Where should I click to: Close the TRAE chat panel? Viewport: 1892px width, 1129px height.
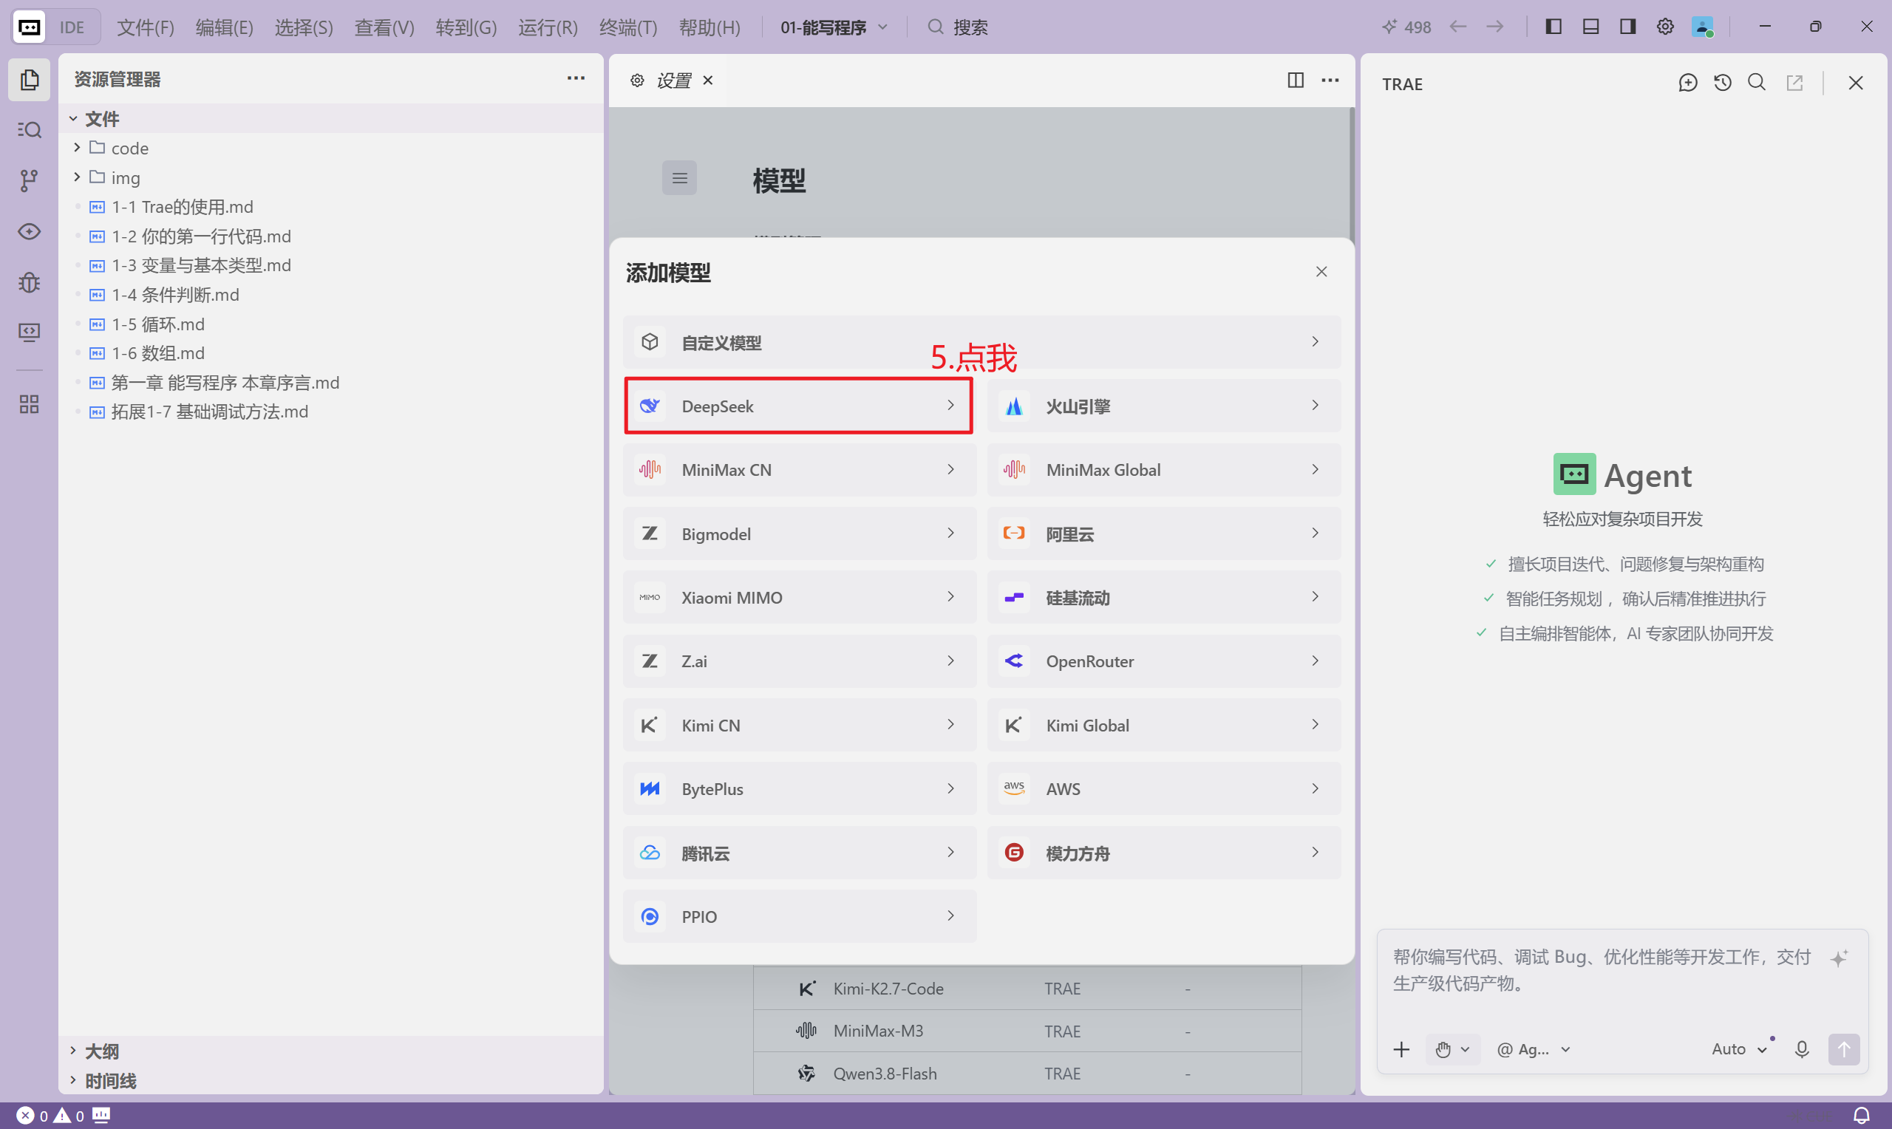(1856, 83)
